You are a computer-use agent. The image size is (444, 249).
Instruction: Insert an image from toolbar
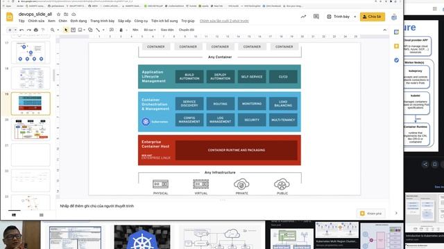(80, 30)
